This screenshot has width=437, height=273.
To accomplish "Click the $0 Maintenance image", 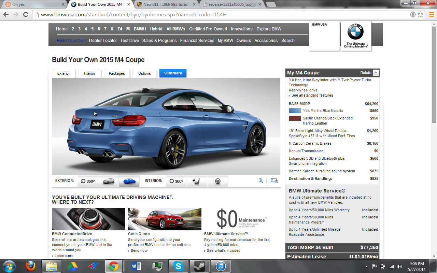I will click(241, 219).
